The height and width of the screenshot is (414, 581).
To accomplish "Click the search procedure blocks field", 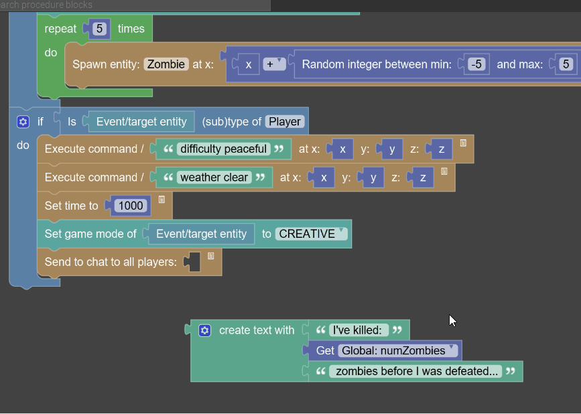I will click(134, 5).
